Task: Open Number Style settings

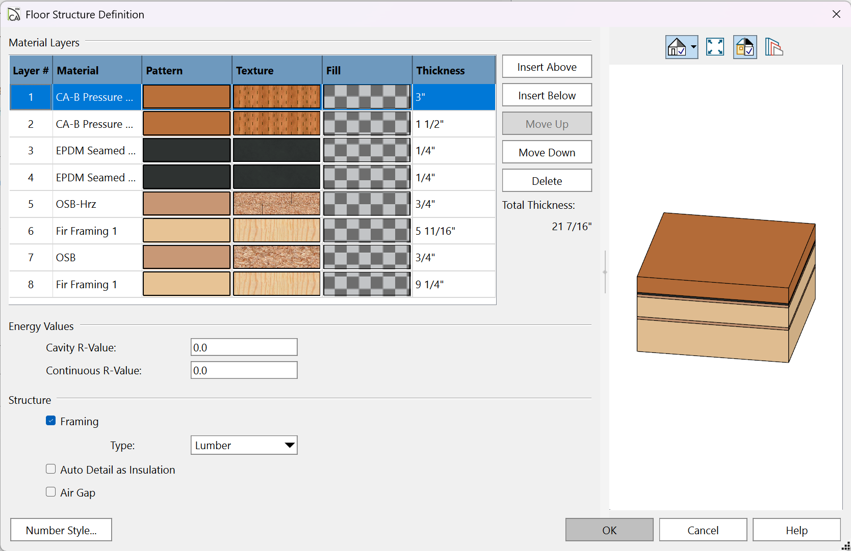Action: click(x=61, y=530)
